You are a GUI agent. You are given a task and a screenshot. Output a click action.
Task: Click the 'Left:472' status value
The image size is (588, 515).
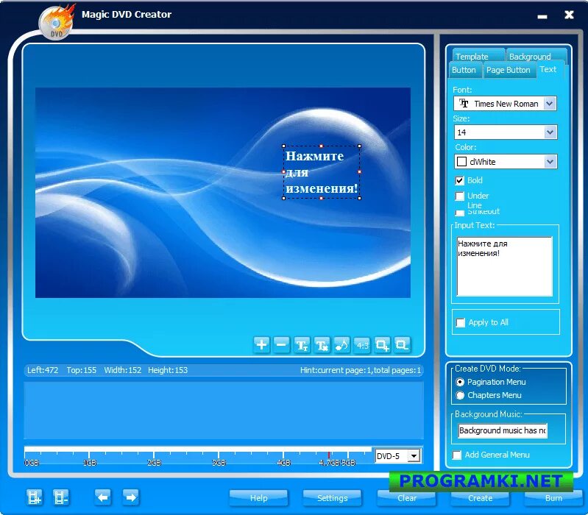(x=43, y=370)
